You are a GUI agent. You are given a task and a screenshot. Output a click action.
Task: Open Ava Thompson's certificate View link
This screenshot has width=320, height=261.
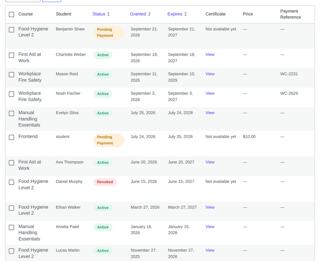click(210, 162)
